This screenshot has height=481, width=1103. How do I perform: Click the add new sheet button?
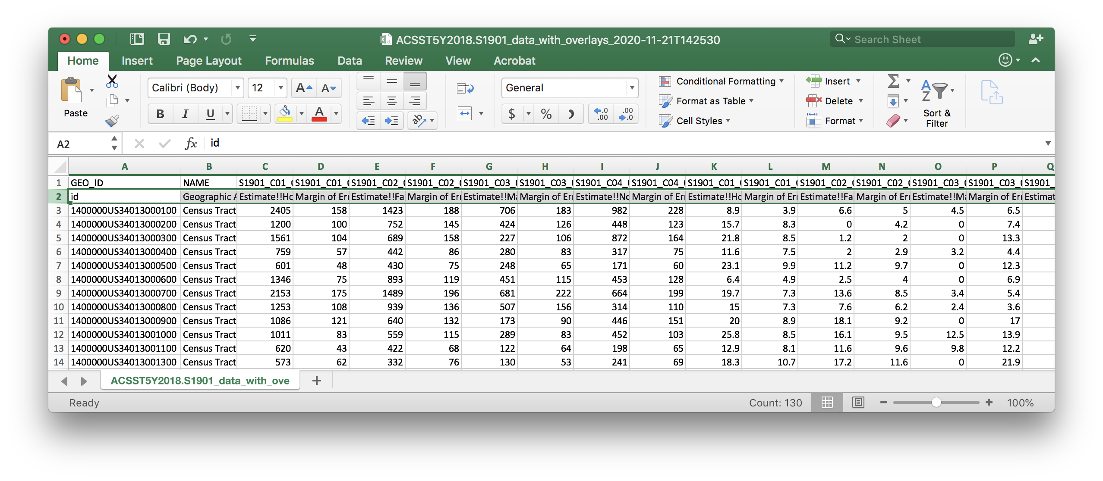315,381
